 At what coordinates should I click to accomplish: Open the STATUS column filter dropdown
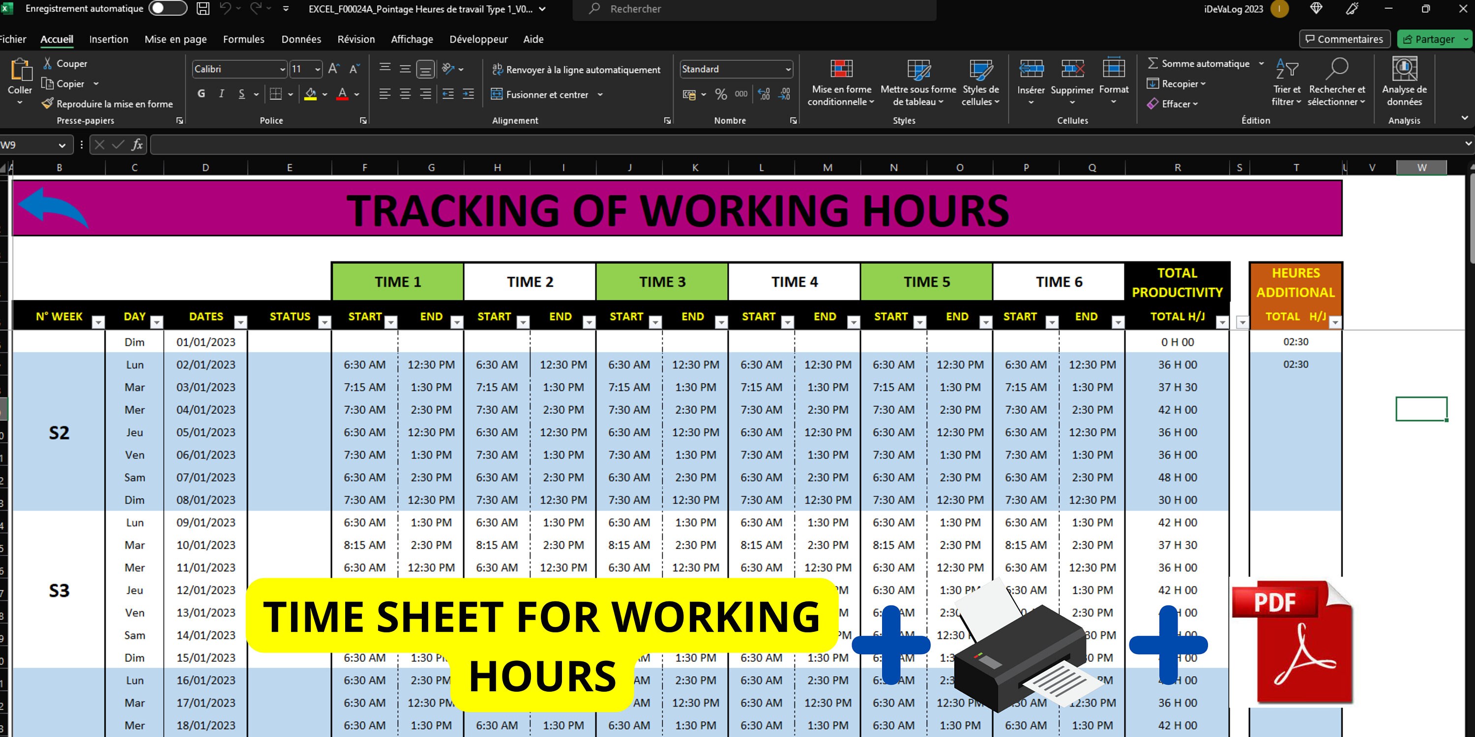coord(324,322)
